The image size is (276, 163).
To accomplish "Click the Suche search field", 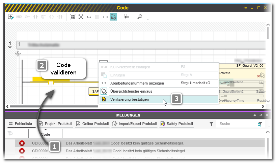I will [236, 124].
